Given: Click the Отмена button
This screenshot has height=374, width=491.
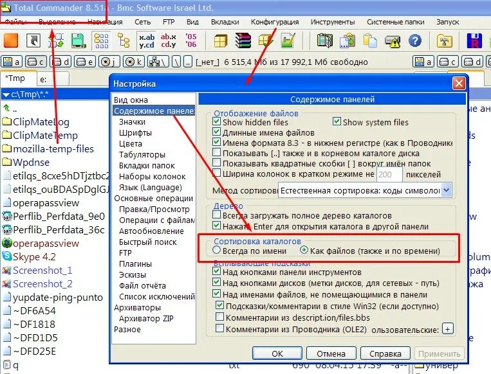Looking at the screenshot, I should pyautogui.click(x=331, y=353).
